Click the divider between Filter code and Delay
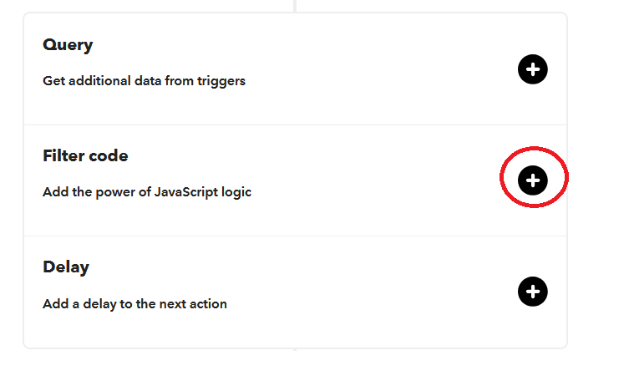 click(x=295, y=236)
